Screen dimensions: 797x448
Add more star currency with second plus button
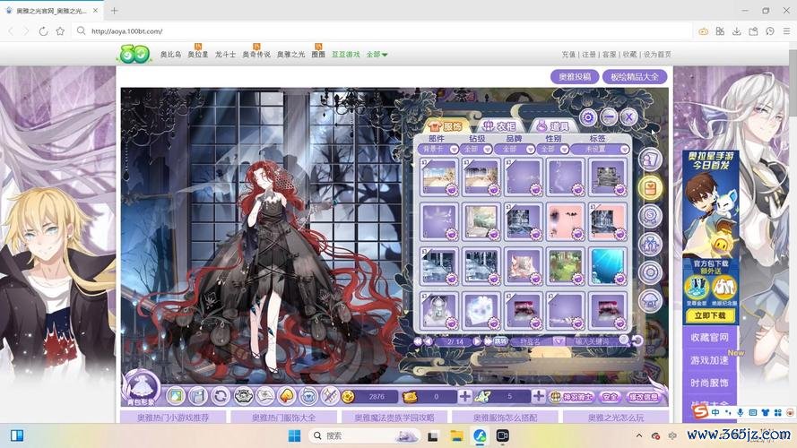(x=538, y=396)
